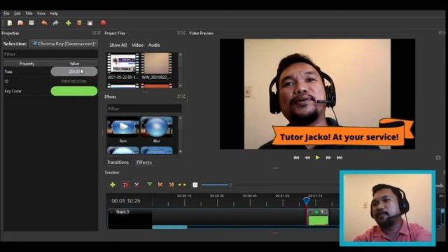Switch to the Effects tab
This screenshot has width=448, height=252.
(x=144, y=162)
